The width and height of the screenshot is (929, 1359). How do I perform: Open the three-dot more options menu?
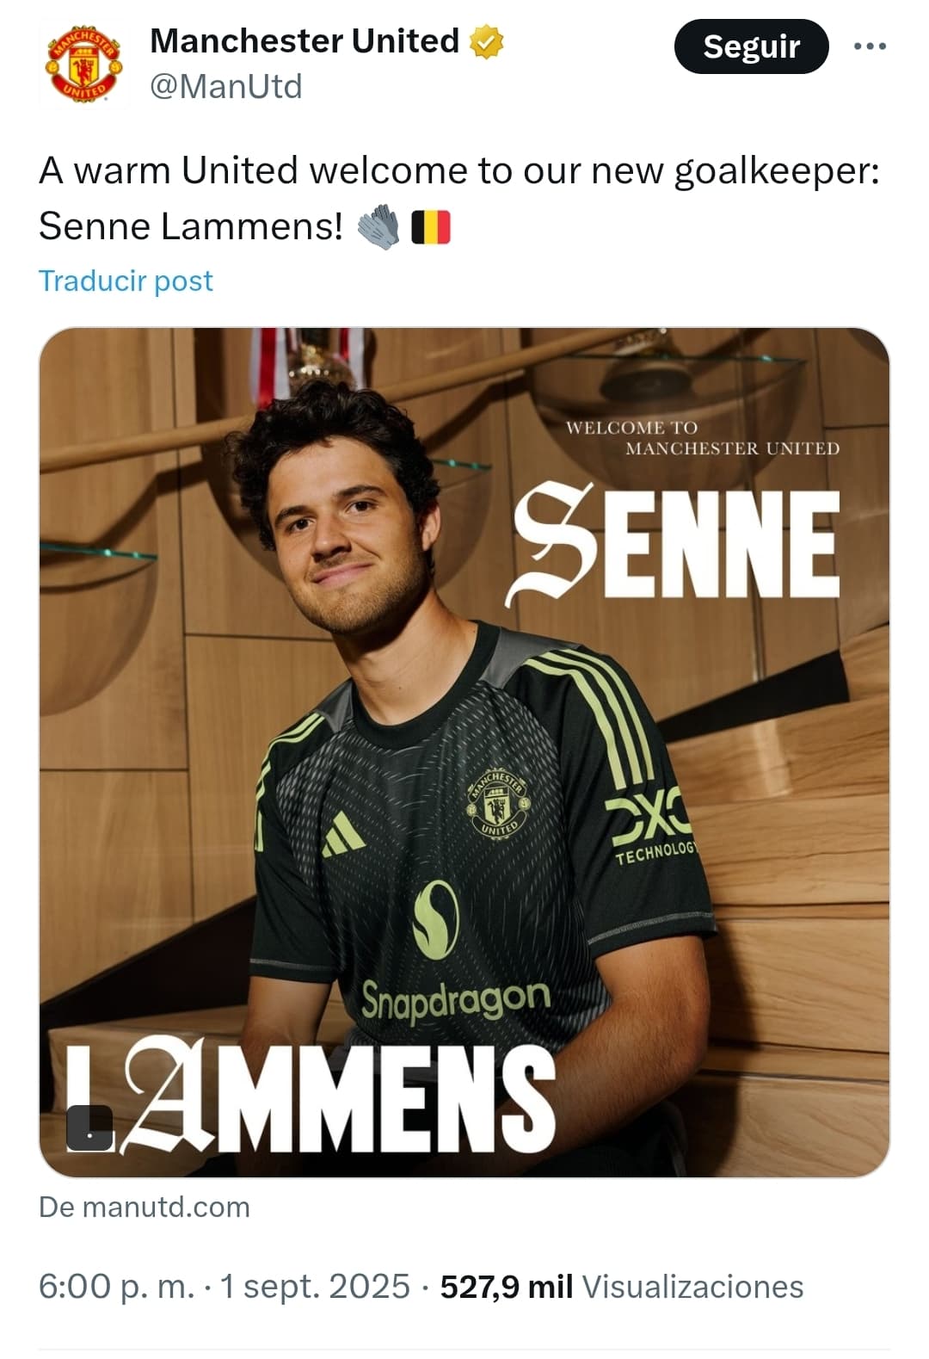(x=870, y=46)
